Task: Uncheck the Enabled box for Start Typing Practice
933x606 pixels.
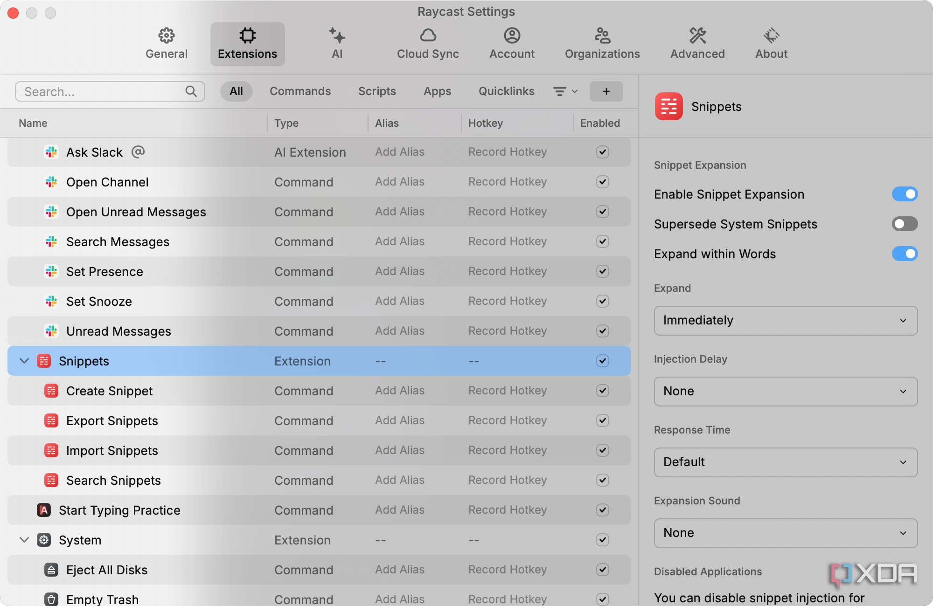Action: point(603,510)
